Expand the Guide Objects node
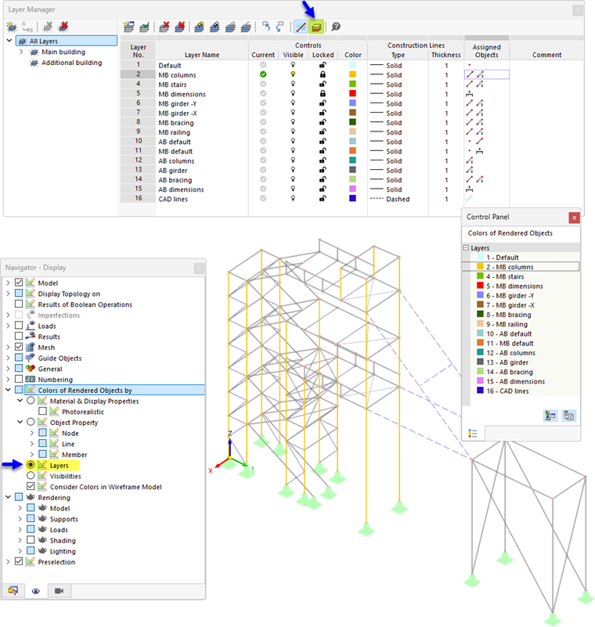The width and height of the screenshot is (595, 627). [8, 358]
